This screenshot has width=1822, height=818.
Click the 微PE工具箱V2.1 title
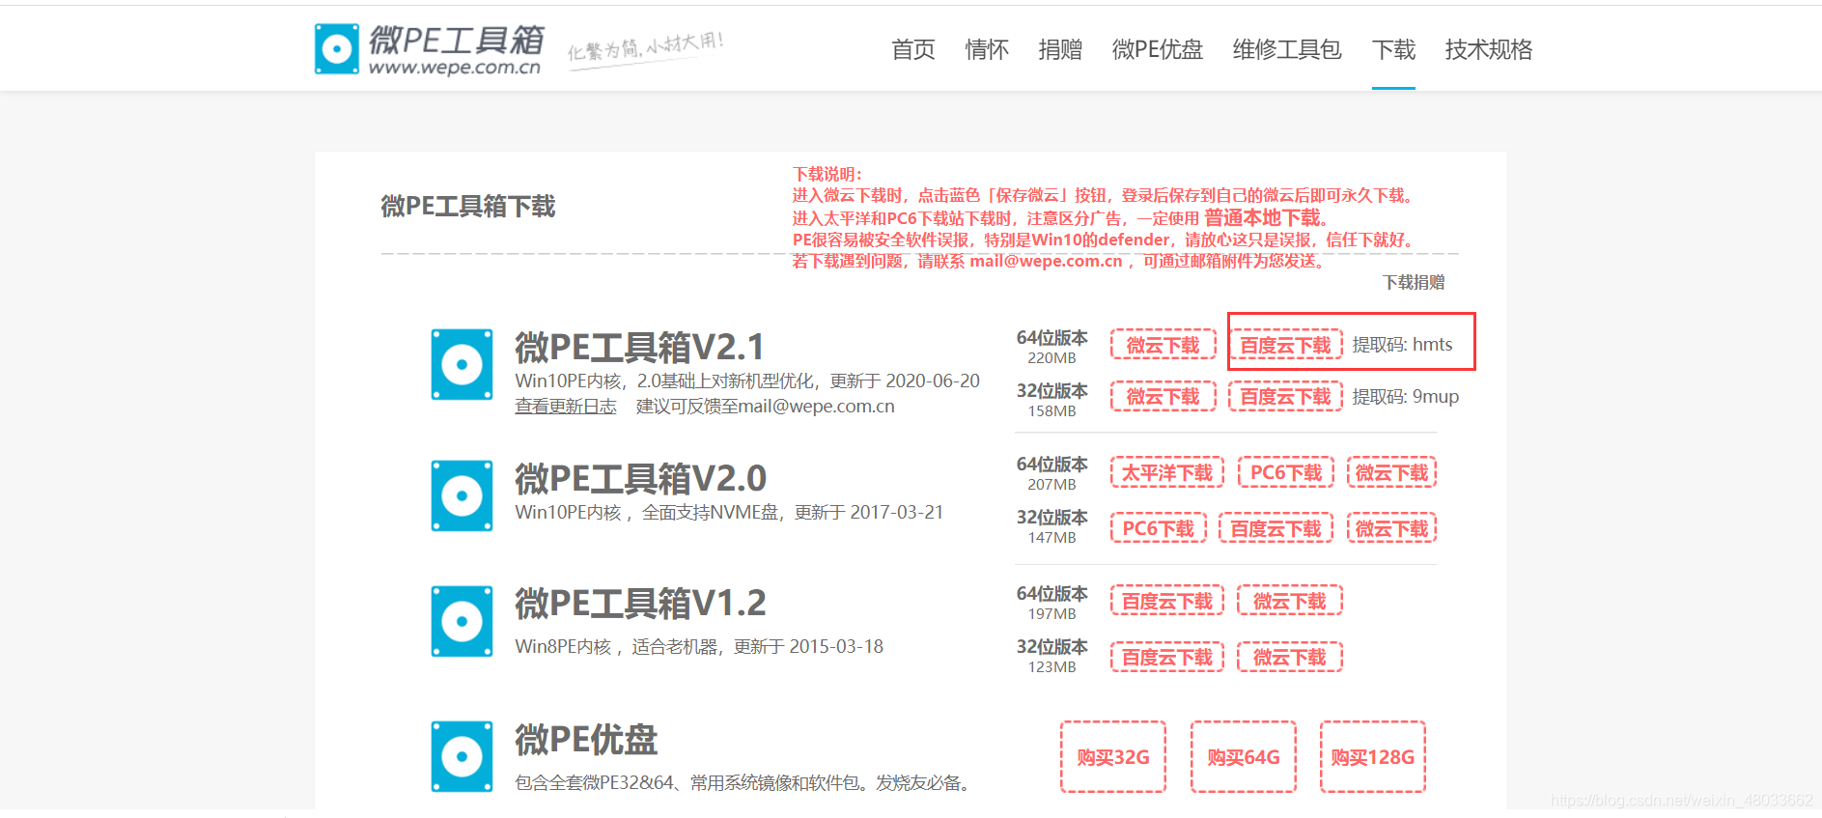click(x=639, y=347)
